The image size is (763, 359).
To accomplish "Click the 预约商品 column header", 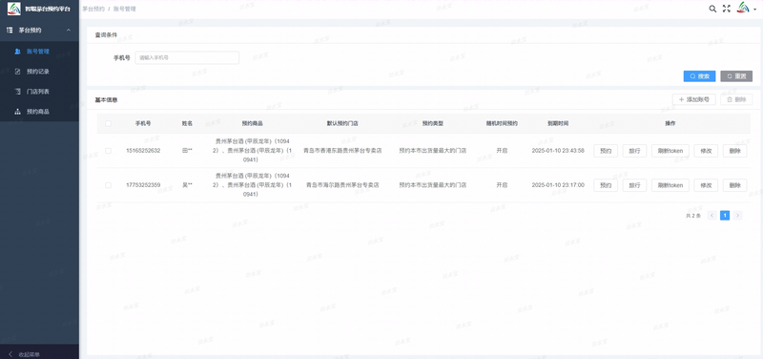I will click(252, 124).
